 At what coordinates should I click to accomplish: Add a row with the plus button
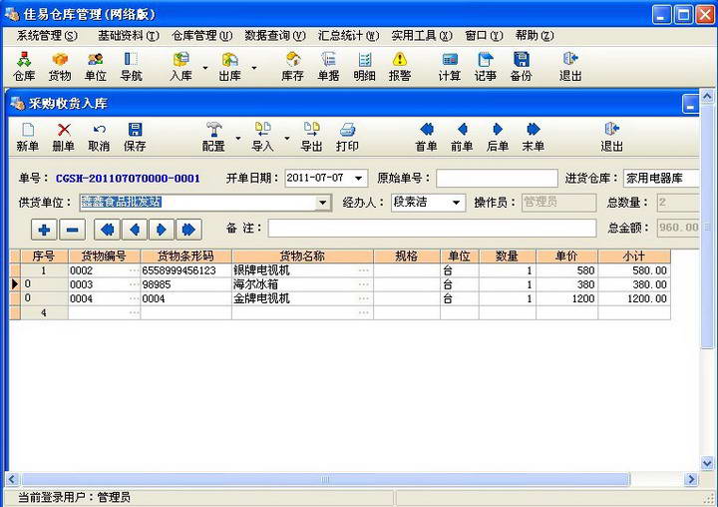click(45, 230)
